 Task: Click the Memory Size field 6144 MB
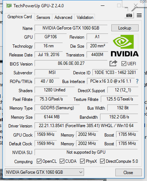pos(52,117)
